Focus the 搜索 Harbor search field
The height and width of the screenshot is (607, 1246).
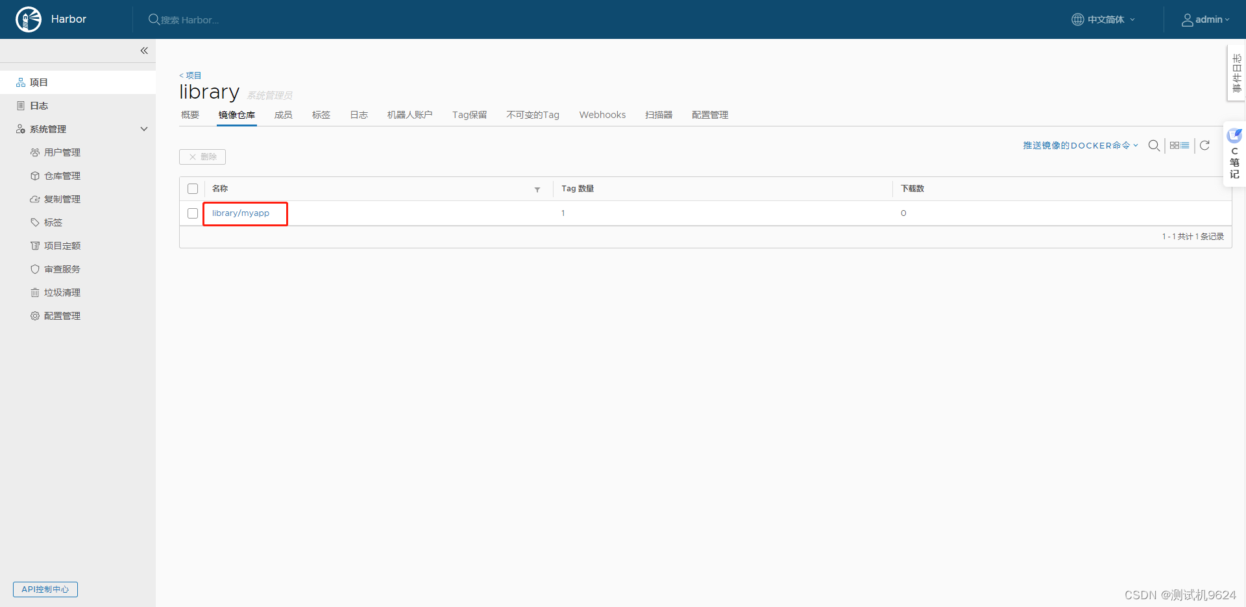(x=190, y=20)
